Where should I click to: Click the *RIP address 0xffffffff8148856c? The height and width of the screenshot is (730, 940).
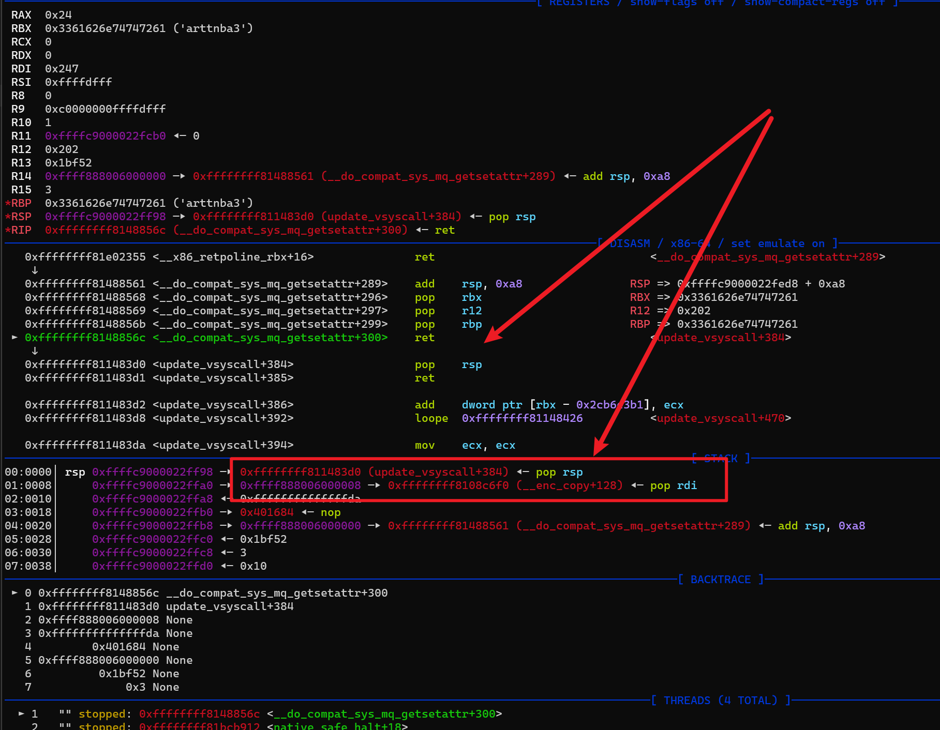click(x=105, y=230)
